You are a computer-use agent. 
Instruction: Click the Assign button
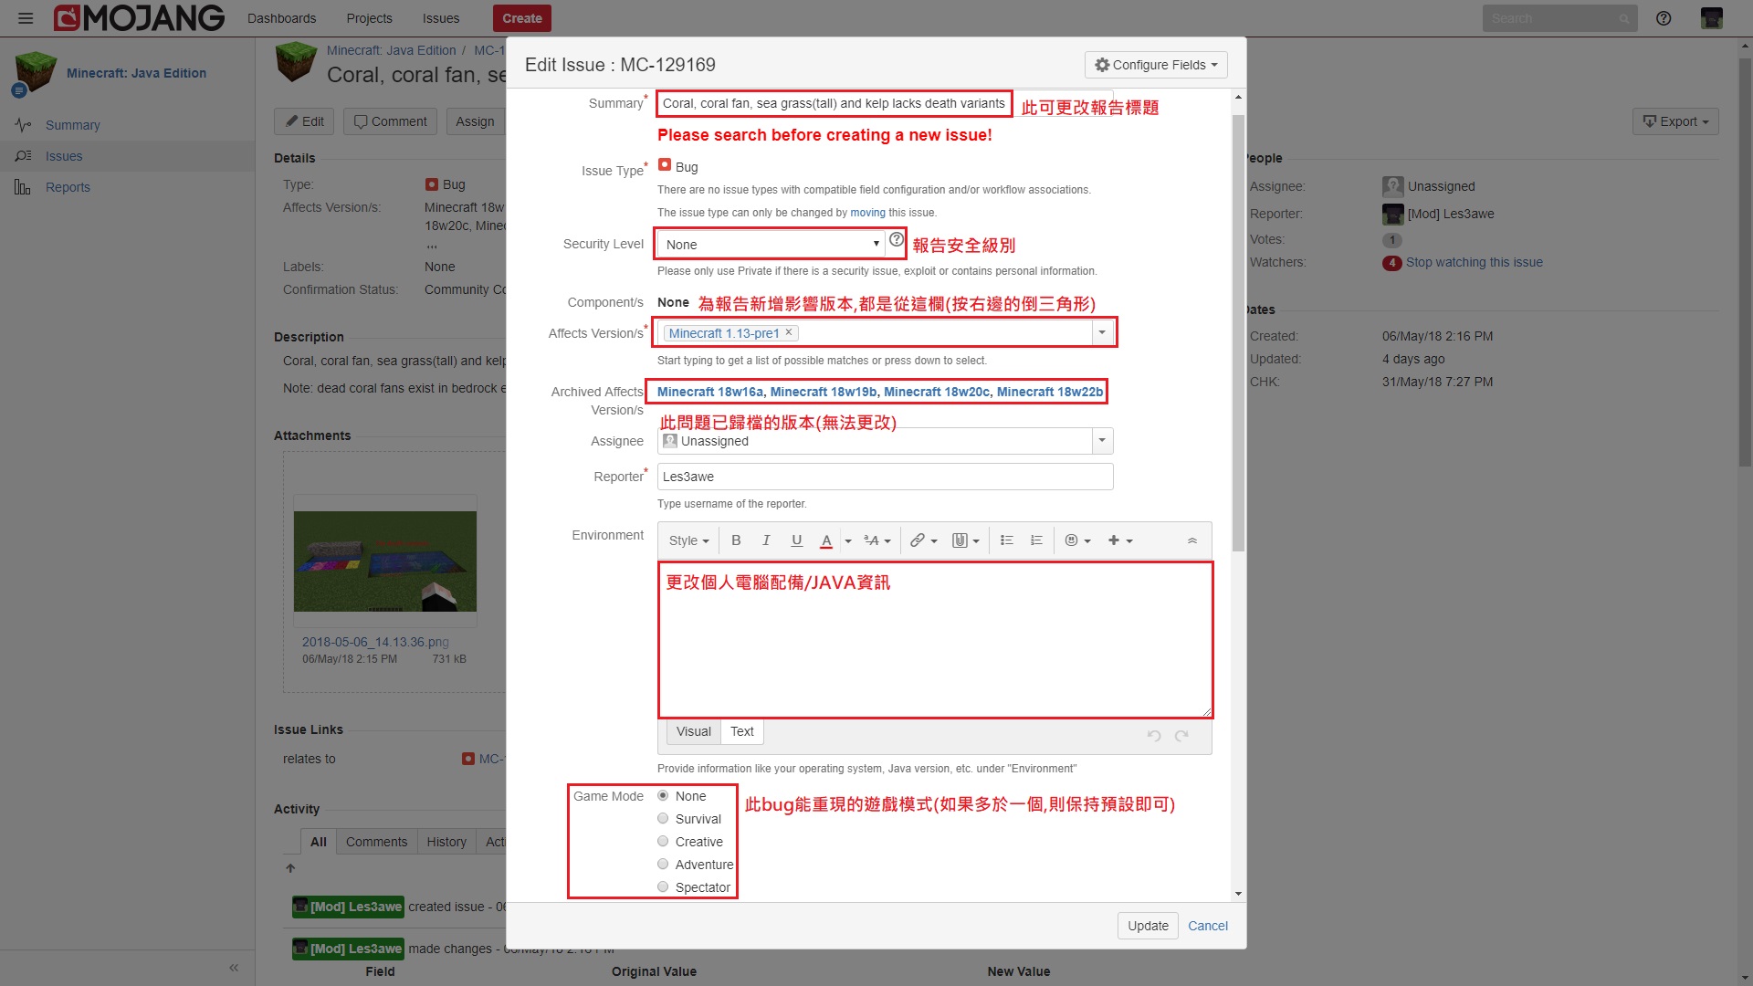(x=475, y=121)
